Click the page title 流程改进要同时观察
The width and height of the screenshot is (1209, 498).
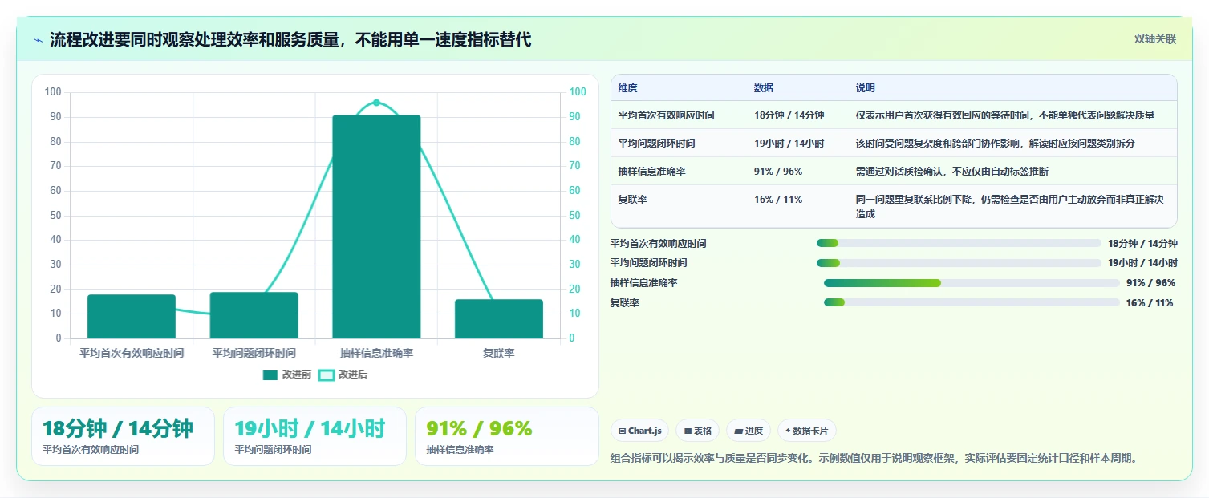290,40
